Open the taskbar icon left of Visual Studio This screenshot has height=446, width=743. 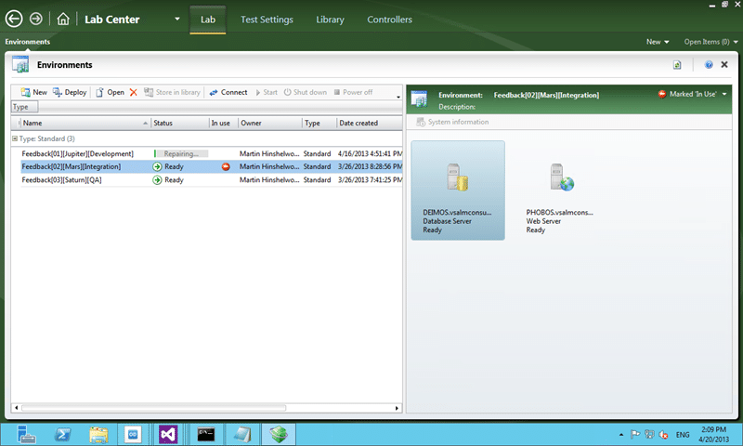(x=133, y=434)
